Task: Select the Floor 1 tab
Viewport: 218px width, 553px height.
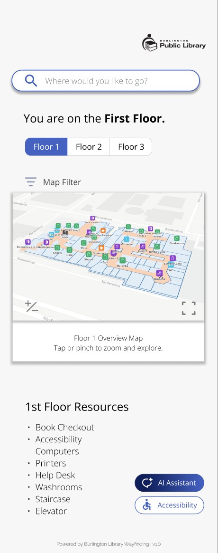Action: tap(46, 147)
